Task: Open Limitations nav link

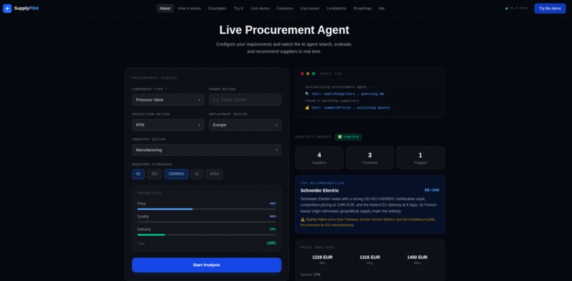Action: pyautogui.click(x=336, y=9)
